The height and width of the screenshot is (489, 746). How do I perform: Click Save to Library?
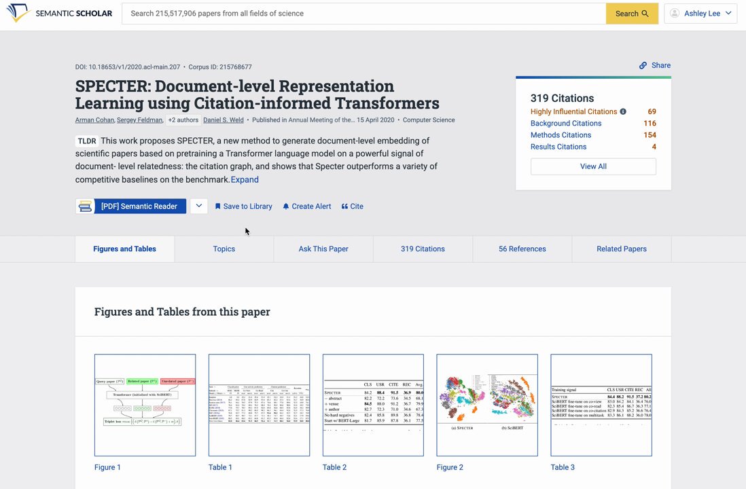(x=244, y=206)
